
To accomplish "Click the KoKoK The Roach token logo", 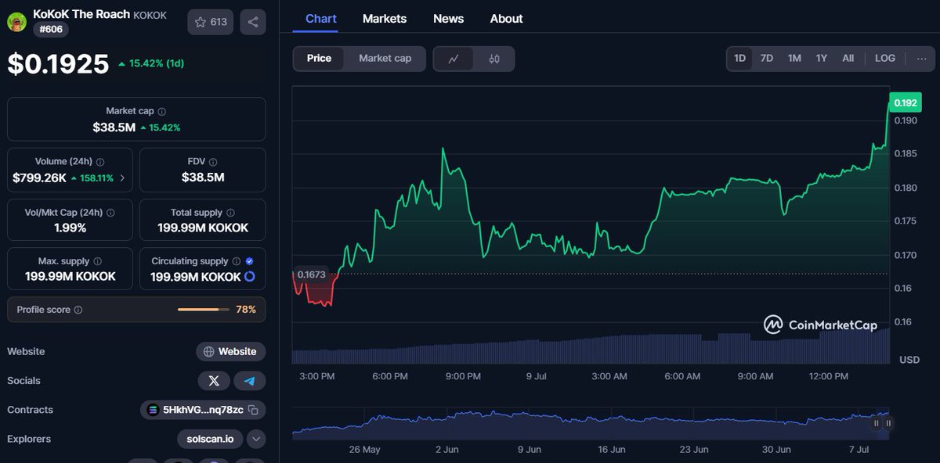I will [x=16, y=20].
